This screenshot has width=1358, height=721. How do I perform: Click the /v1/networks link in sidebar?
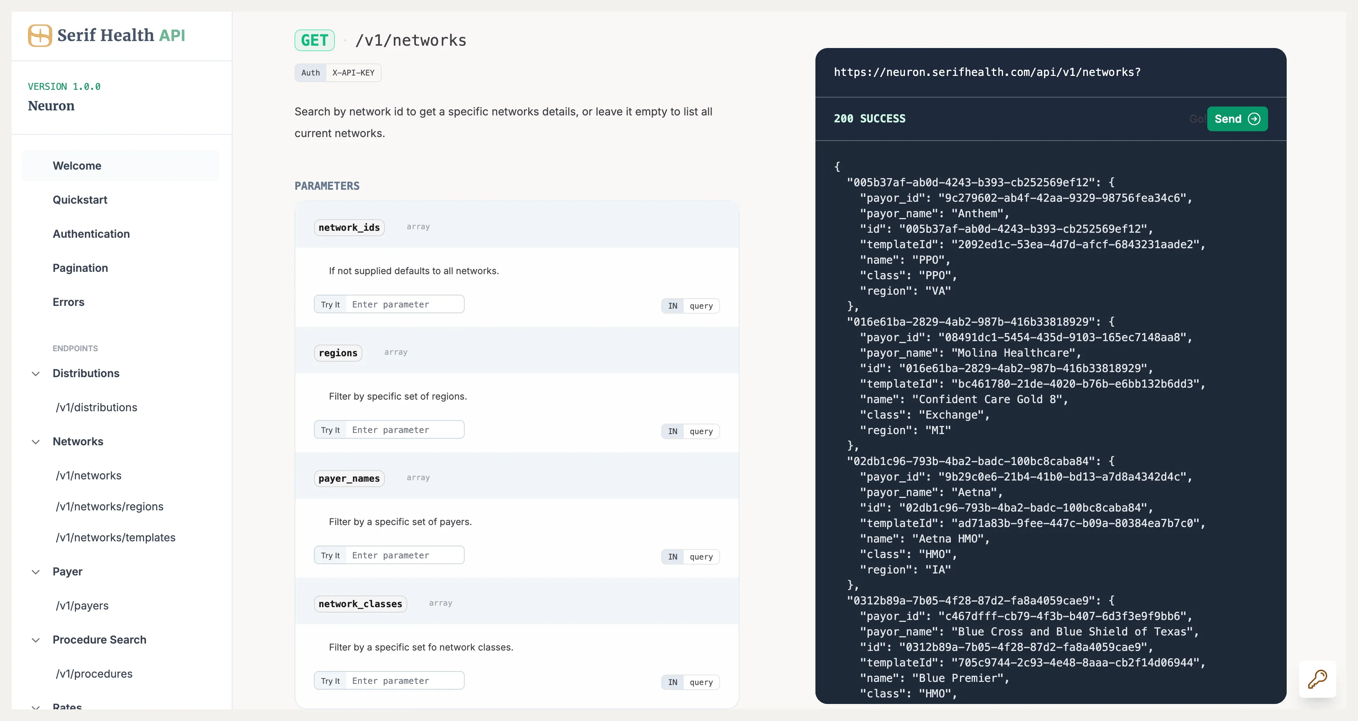[x=87, y=475]
